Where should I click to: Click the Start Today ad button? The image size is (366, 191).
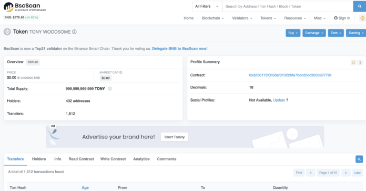(175, 137)
